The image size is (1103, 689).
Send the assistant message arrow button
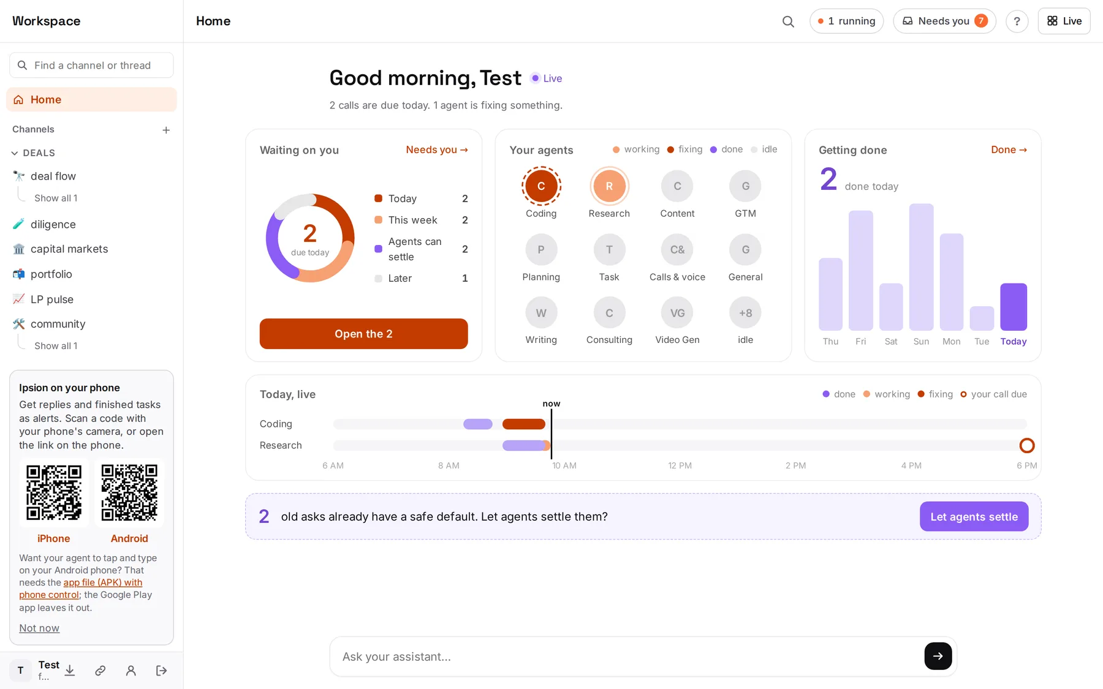tap(938, 656)
